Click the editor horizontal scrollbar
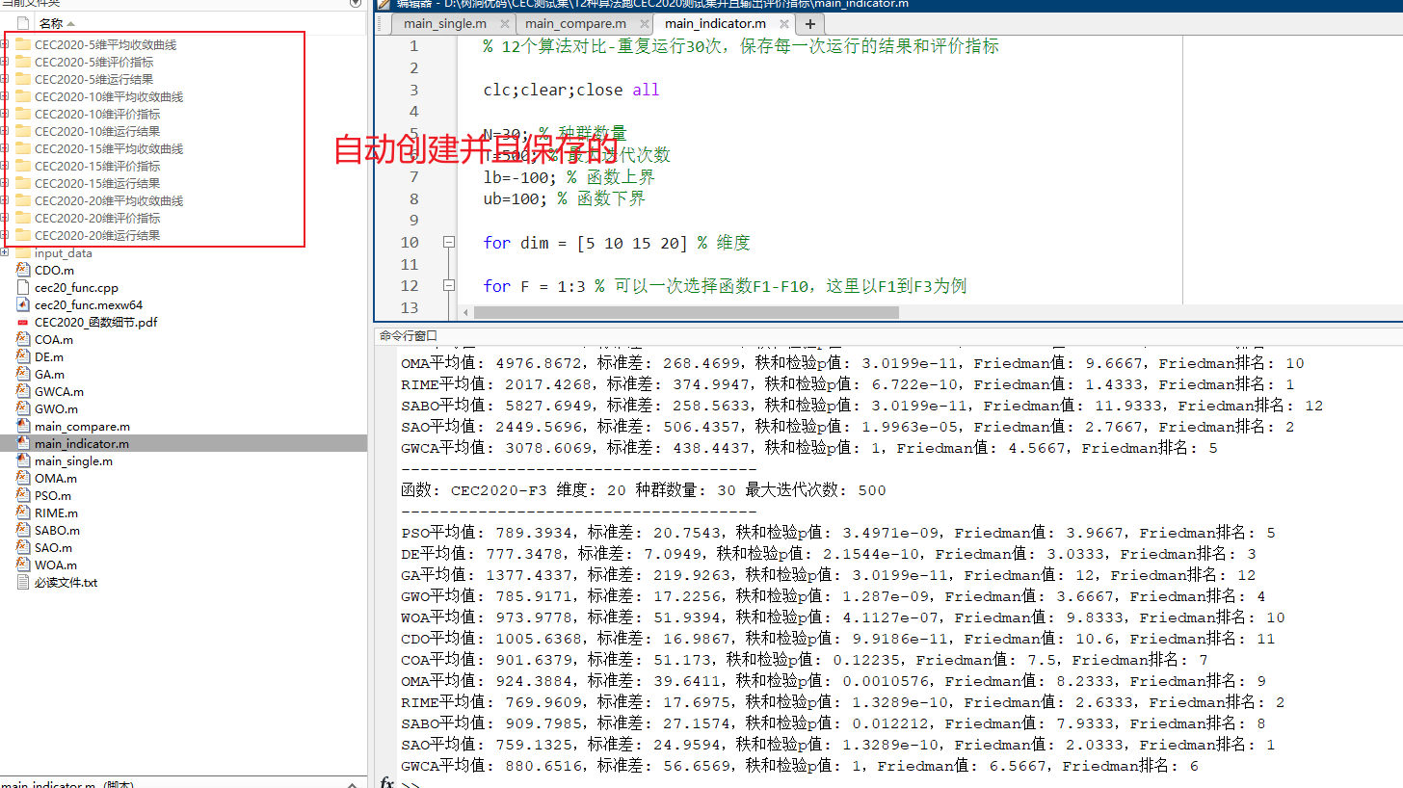The width and height of the screenshot is (1403, 788). (675, 311)
